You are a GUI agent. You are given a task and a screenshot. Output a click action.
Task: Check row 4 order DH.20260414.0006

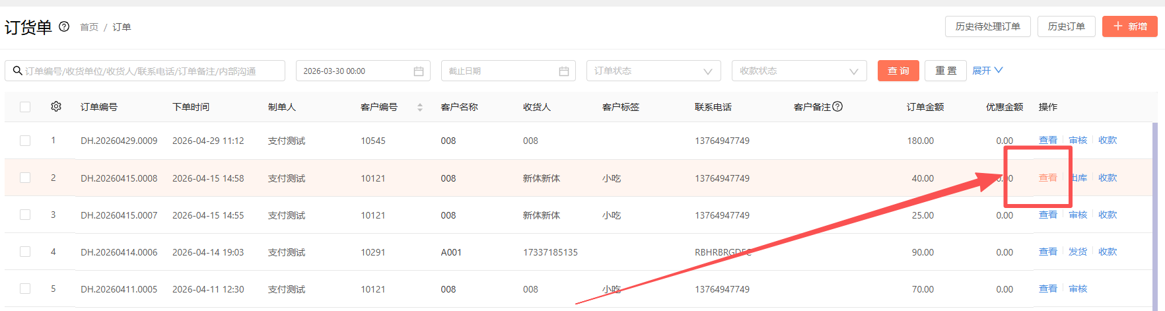click(x=25, y=252)
